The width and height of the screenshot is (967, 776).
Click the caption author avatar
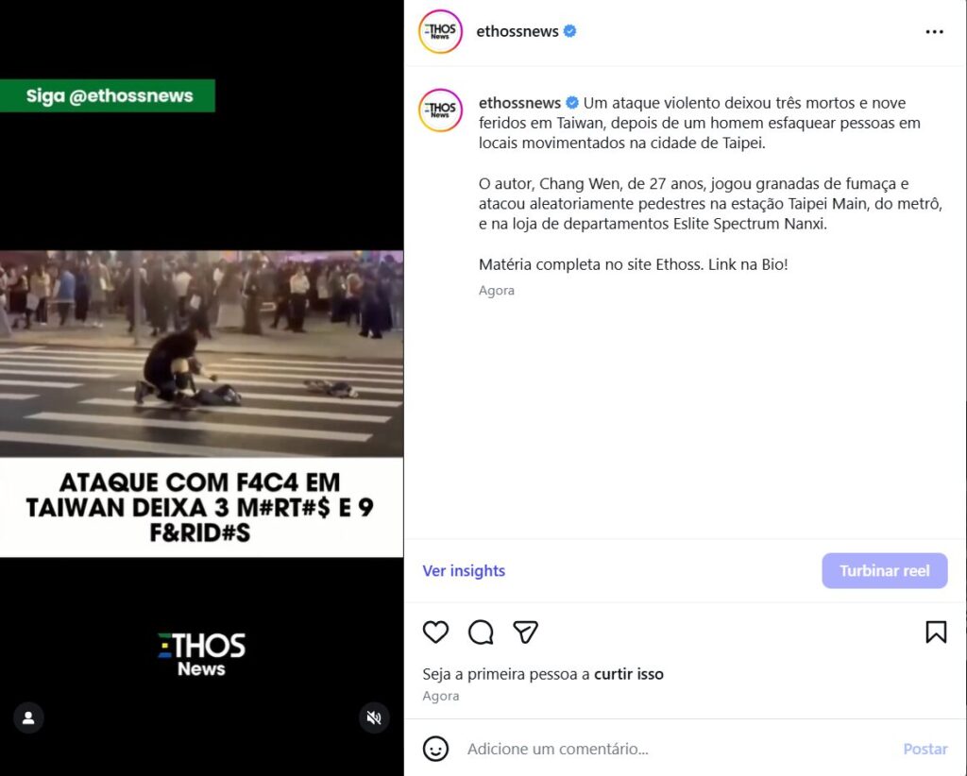tap(440, 110)
